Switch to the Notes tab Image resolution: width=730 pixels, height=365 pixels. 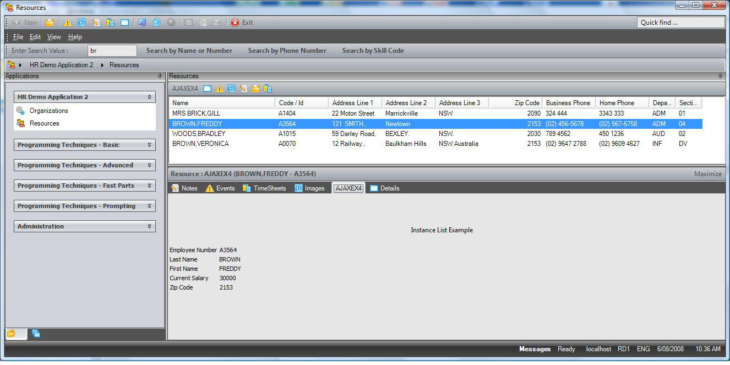click(x=184, y=188)
